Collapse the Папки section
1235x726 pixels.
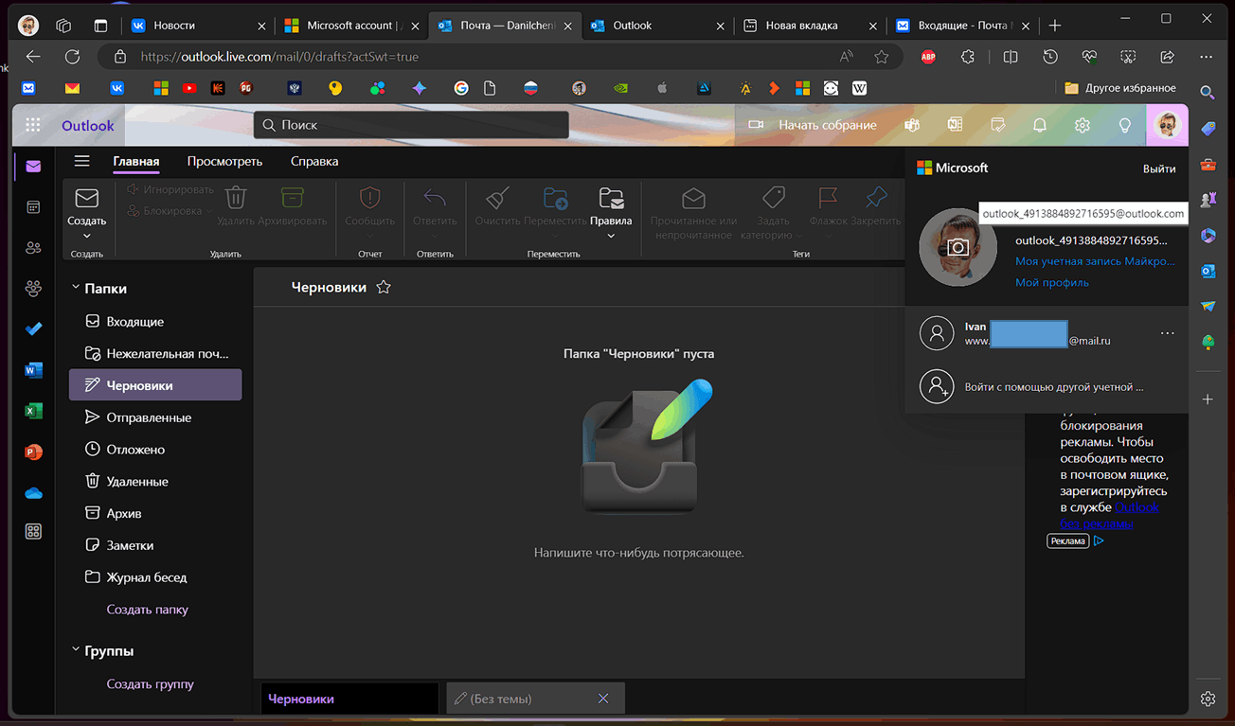(76, 288)
